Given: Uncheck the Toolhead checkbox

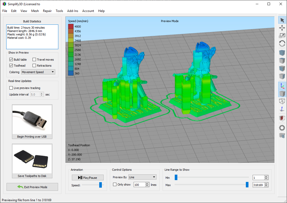Looking at the screenshot, I should pos(11,66).
